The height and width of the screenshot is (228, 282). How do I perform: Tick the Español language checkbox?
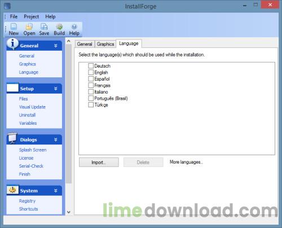tap(91, 78)
